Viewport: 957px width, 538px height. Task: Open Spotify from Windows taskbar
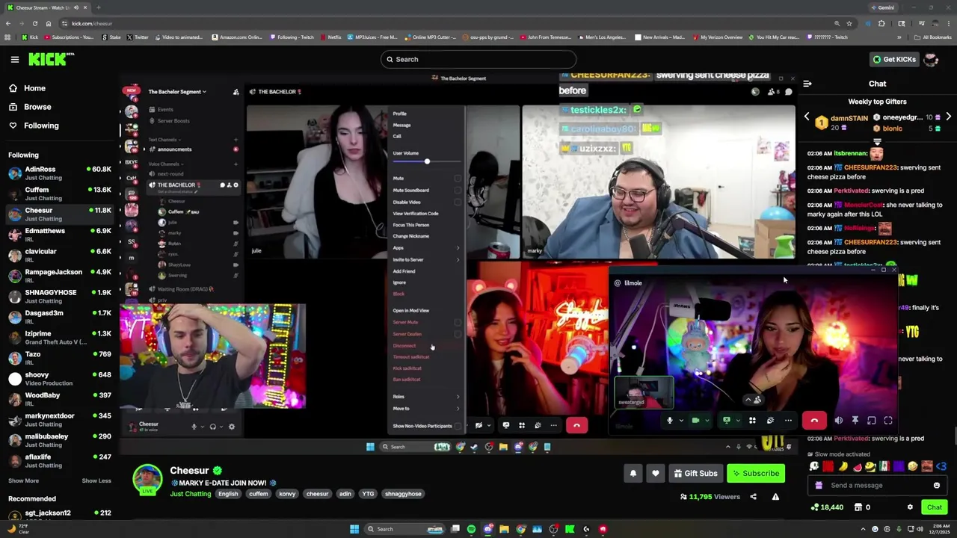point(471,529)
